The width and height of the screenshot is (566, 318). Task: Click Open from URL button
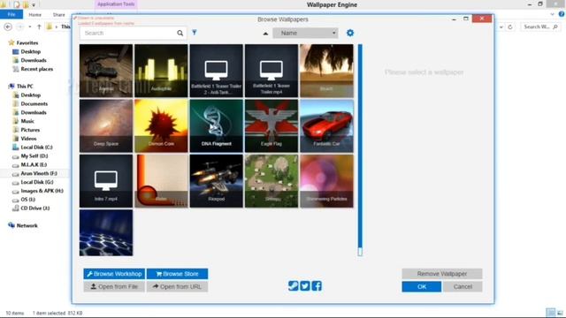click(x=177, y=286)
